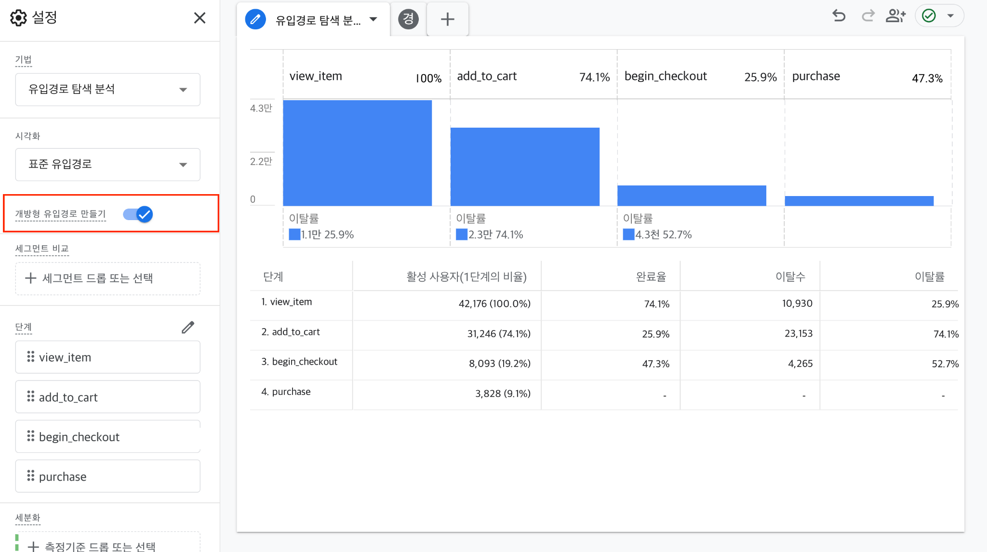
Task: Click cell 42,176 (100.0%)
Action: pyautogui.click(x=494, y=304)
